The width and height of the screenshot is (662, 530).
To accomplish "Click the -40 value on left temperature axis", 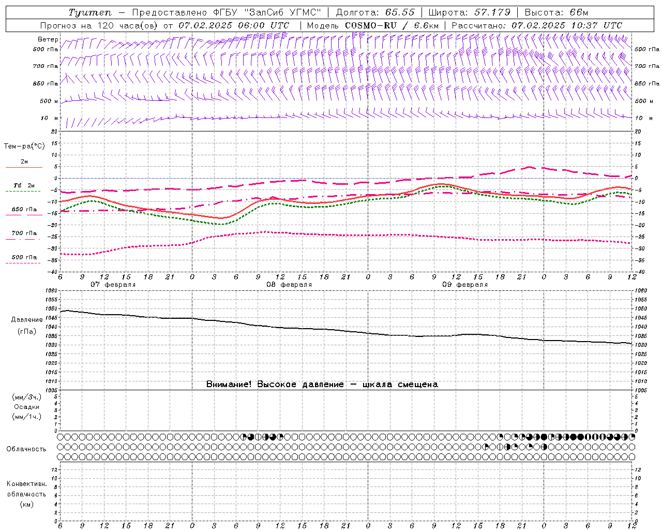I will coord(53,272).
